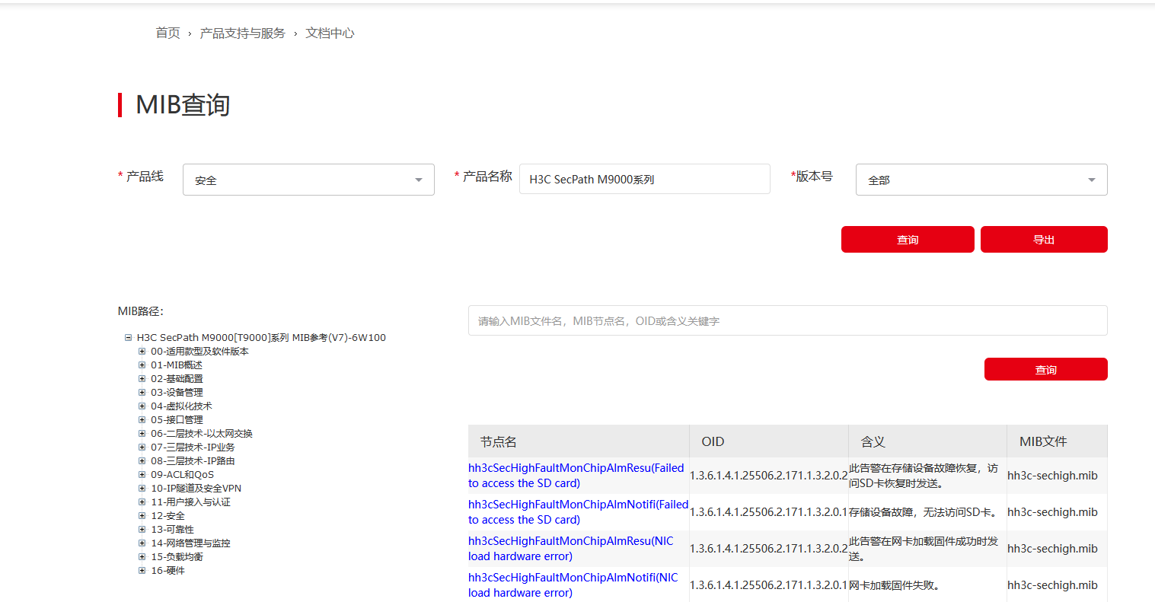
Task: Go to 首页 in the breadcrumb
Action: coord(168,33)
